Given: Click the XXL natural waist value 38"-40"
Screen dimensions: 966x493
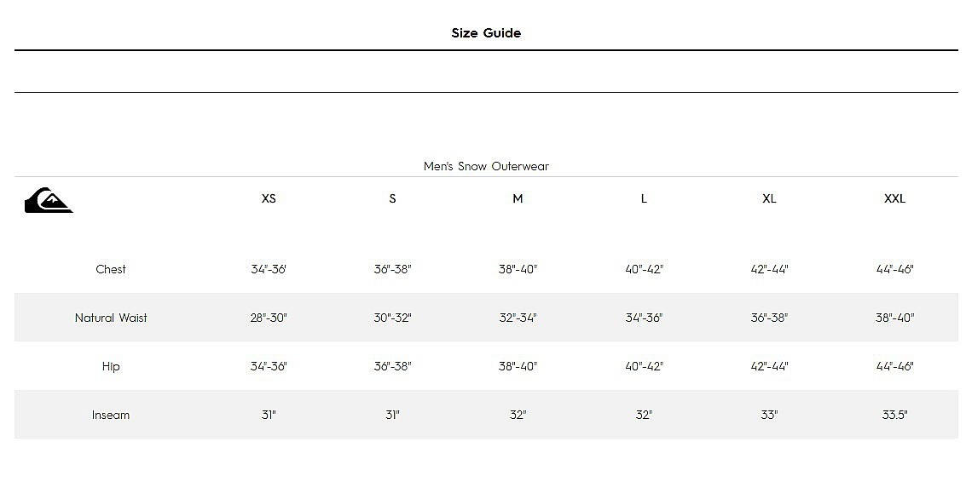Looking at the screenshot, I should (x=894, y=318).
